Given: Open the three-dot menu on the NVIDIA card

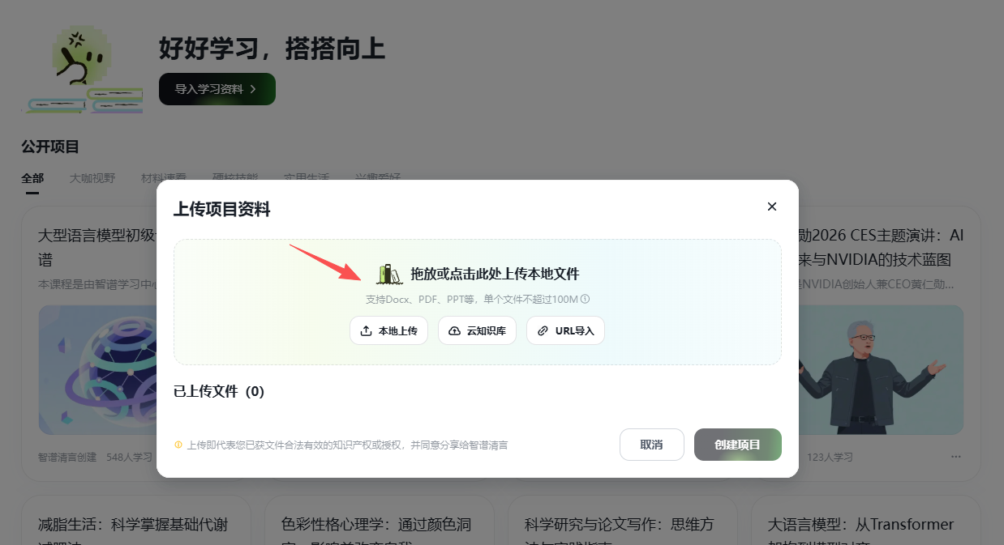Looking at the screenshot, I should [956, 457].
